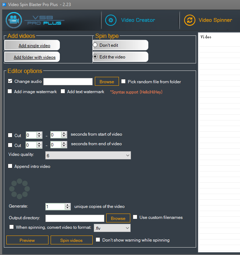240x255 pixels.
Task: Decrease first start-of-video cut value
Action: [x=39, y=136]
